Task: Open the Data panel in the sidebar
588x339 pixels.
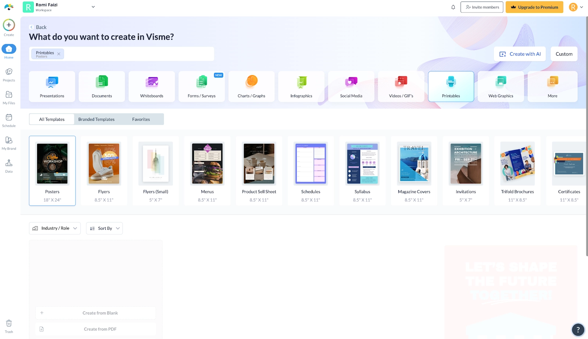Action: (8, 165)
